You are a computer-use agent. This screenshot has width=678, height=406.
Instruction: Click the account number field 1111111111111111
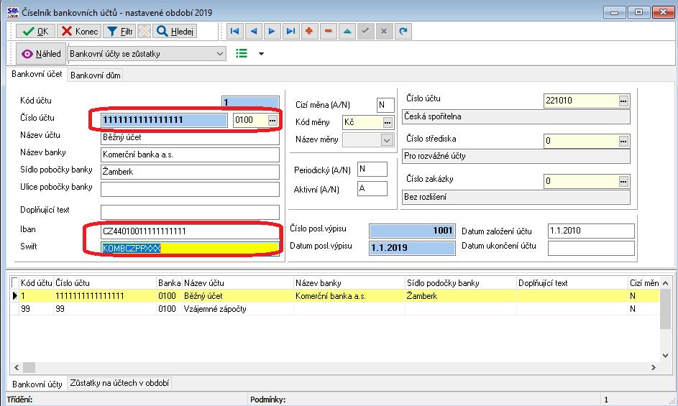[165, 120]
